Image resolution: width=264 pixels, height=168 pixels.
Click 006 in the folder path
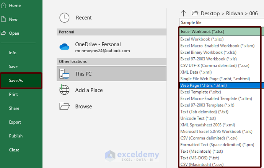253,13
